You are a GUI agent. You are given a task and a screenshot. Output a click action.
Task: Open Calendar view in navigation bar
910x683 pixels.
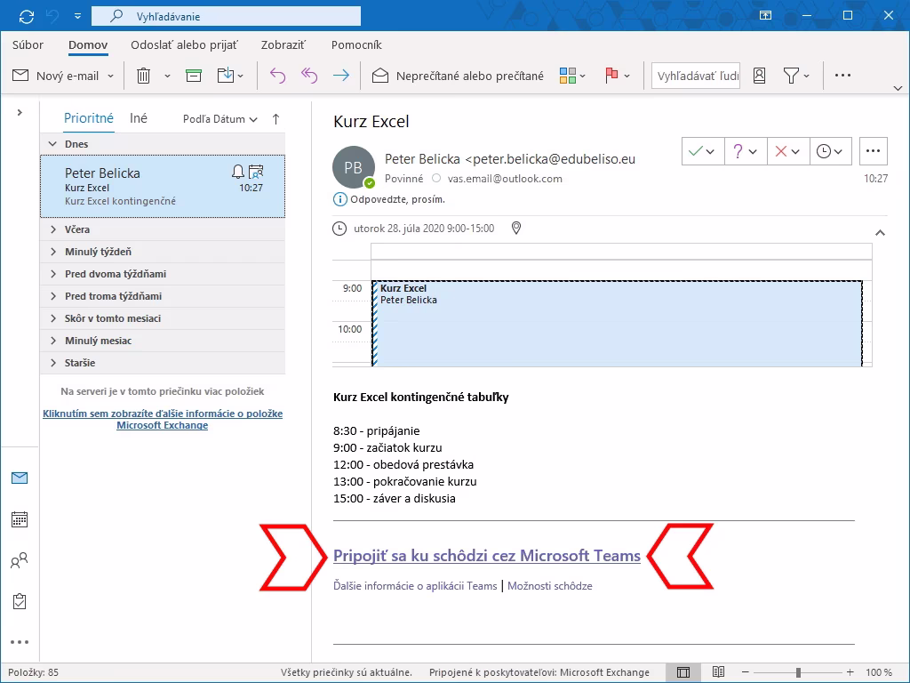(20, 519)
